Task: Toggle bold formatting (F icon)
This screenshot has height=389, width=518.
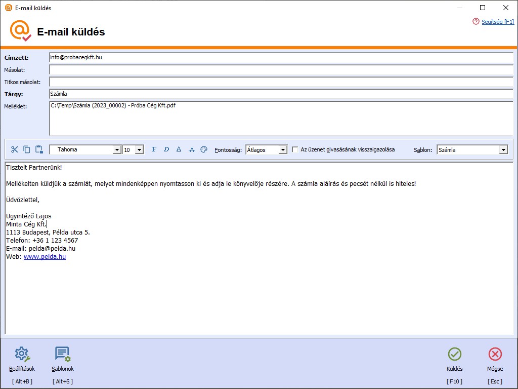Action: pyautogui.click(x=154, y=149)
